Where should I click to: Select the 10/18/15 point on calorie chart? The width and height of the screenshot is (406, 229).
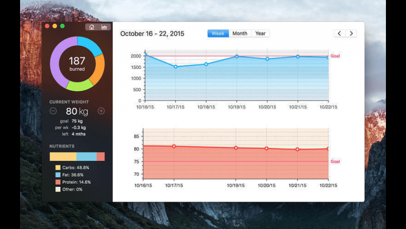(206, 64)
